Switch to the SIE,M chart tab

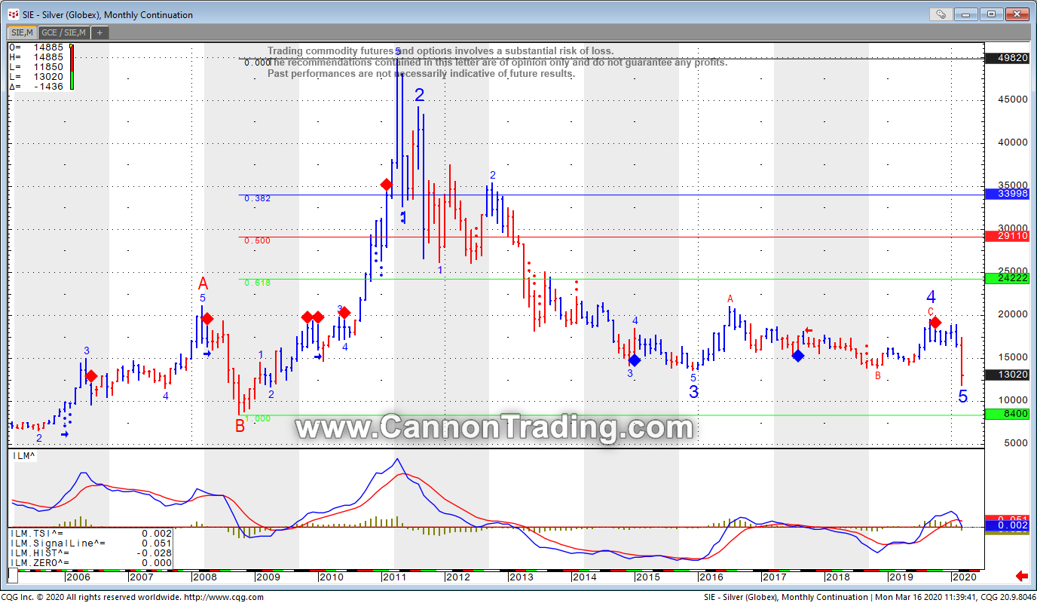pyautogui.click(x=21, y=32)
